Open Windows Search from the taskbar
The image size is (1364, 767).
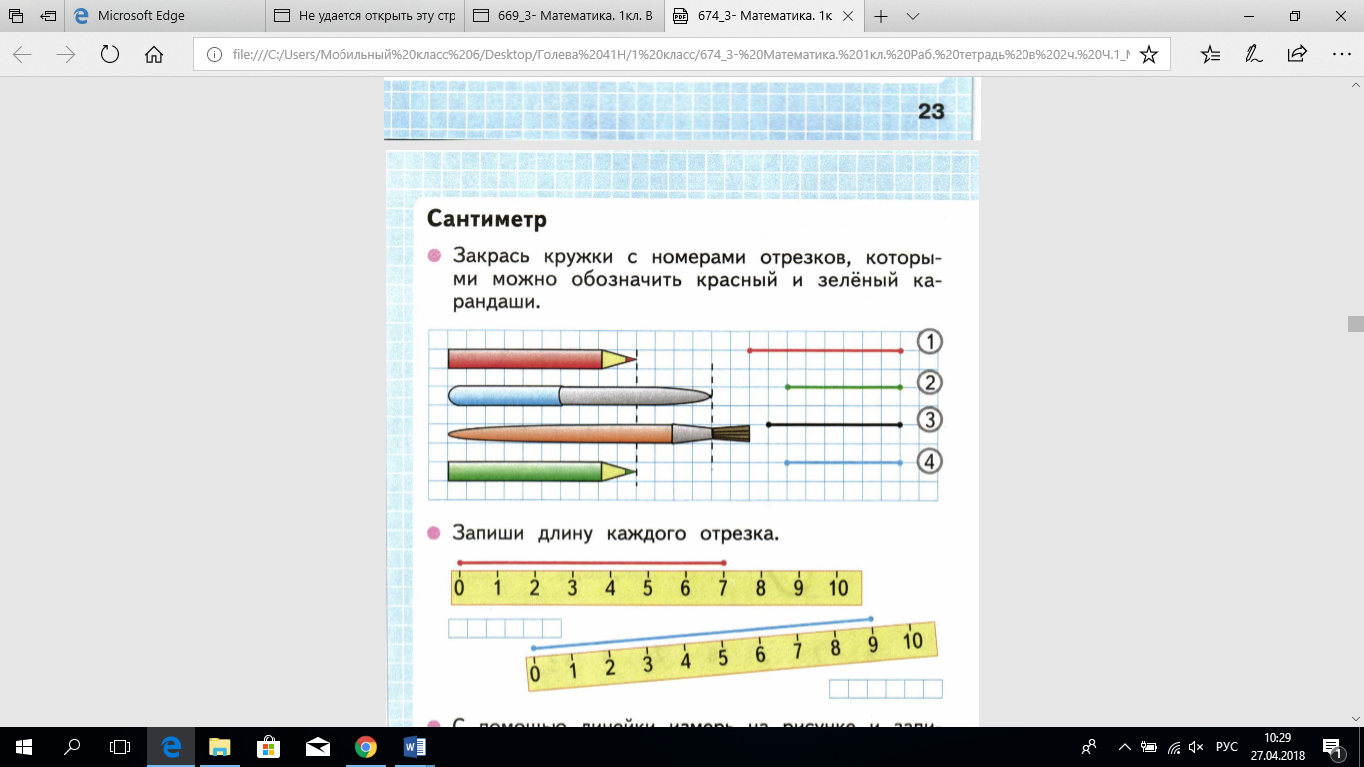coord(72,747)
